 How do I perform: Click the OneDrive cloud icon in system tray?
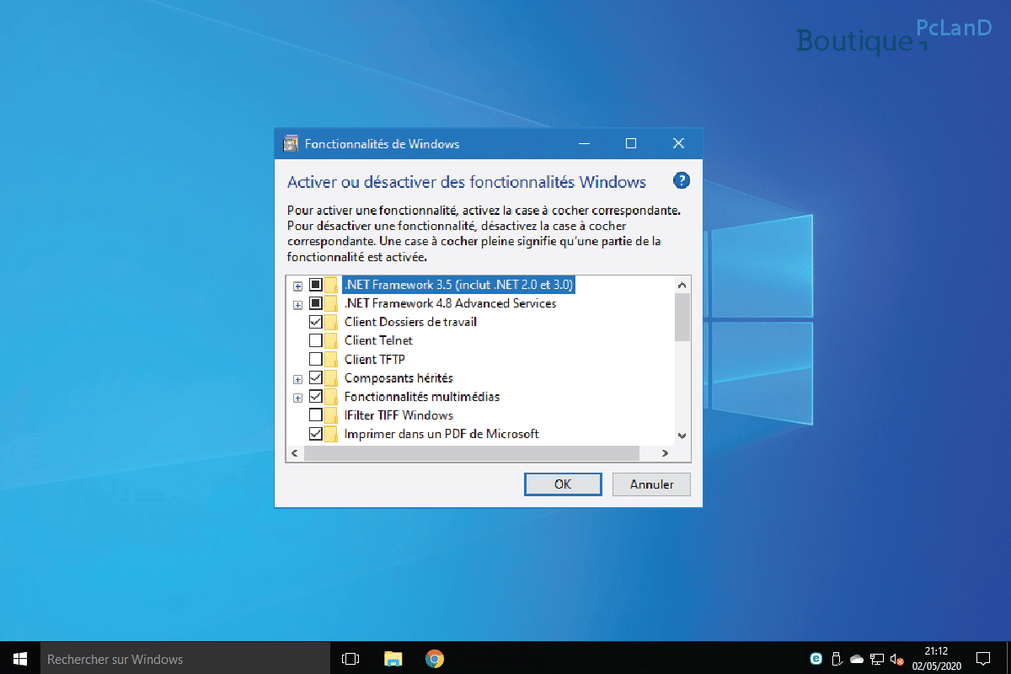pos(857,659)
